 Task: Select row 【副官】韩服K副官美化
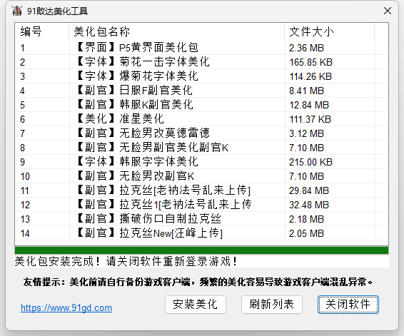coord(201,105)
